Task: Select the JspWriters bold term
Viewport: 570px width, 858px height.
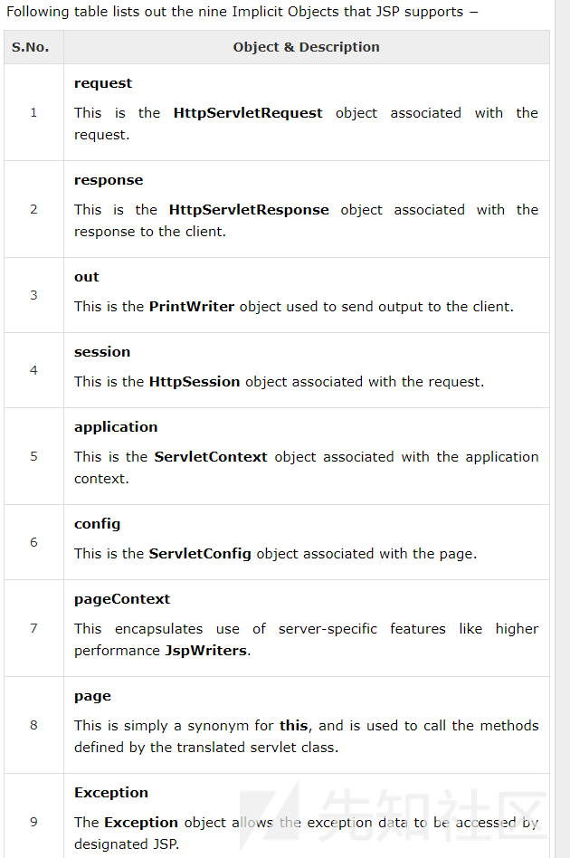Action: click(x=206, y=651)
